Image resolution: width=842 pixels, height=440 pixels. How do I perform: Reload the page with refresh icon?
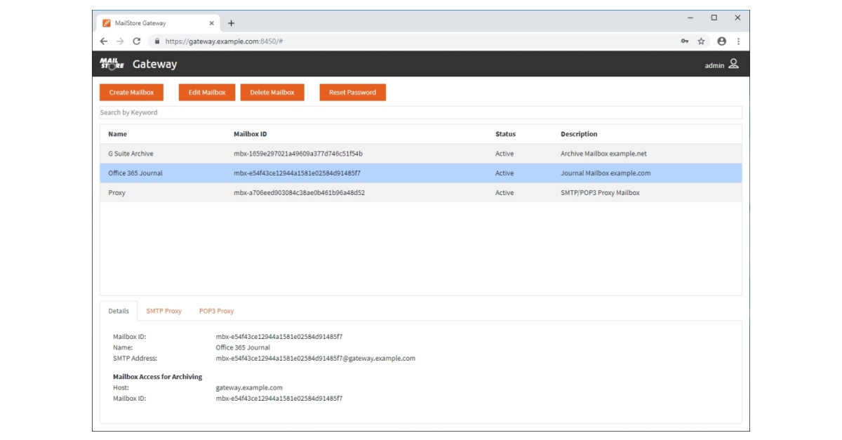(x=137, y=41)
